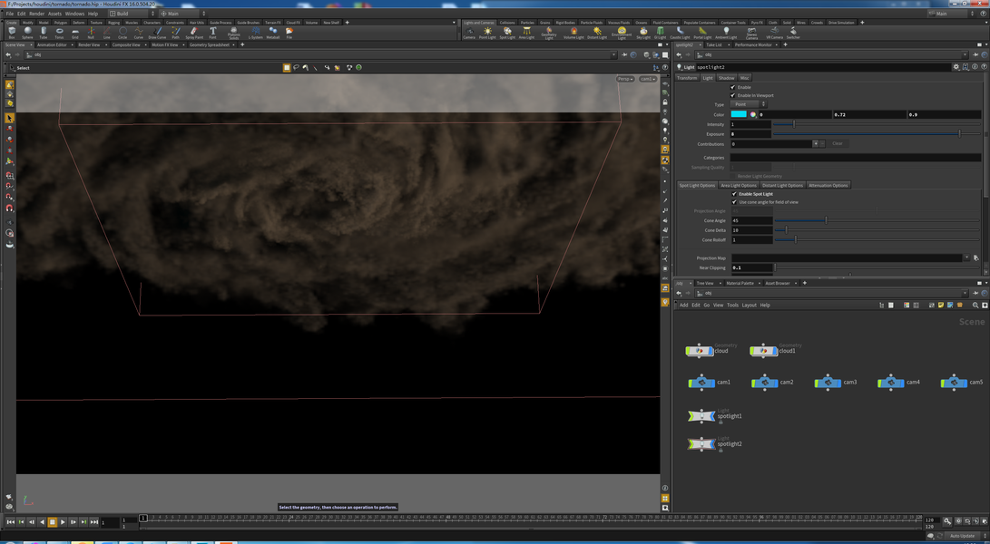The height and width of the screenshot is (544, 990).
Task: Add an Ambient Light
Action: pyautogui.click(x=726, y=32)
